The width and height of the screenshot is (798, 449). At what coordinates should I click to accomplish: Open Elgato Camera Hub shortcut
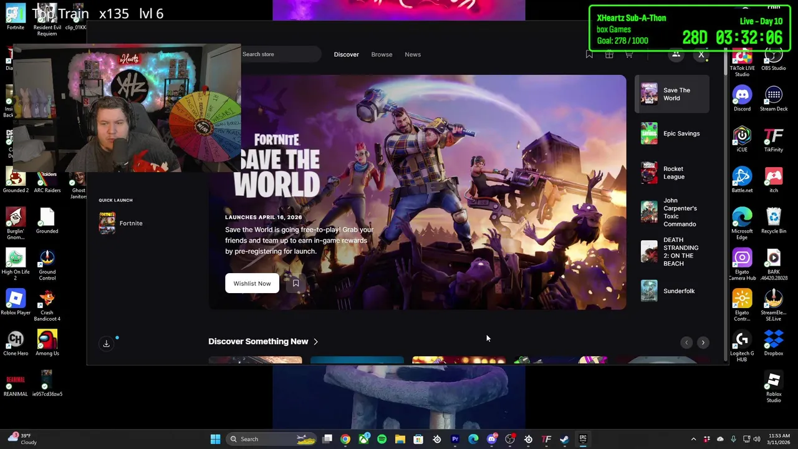click(x=742, y=264)
